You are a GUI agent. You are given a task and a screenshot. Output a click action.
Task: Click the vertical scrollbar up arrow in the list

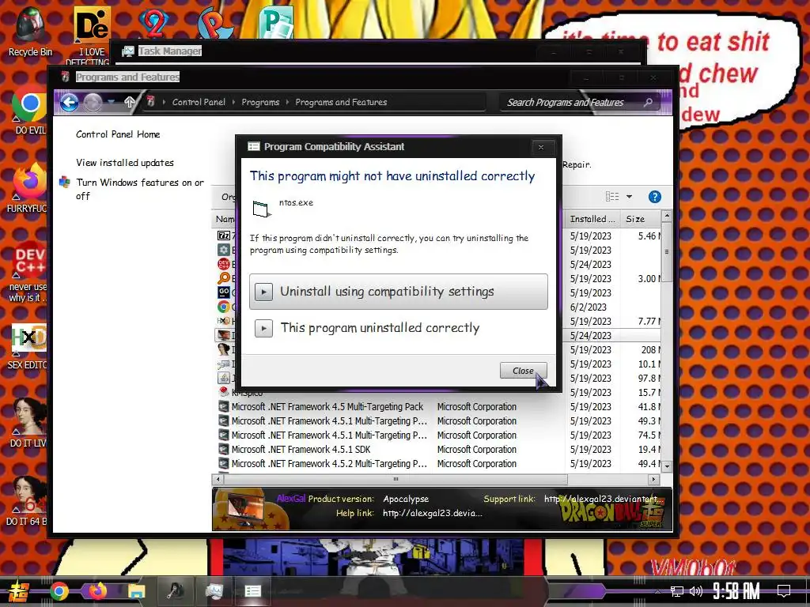667,215
